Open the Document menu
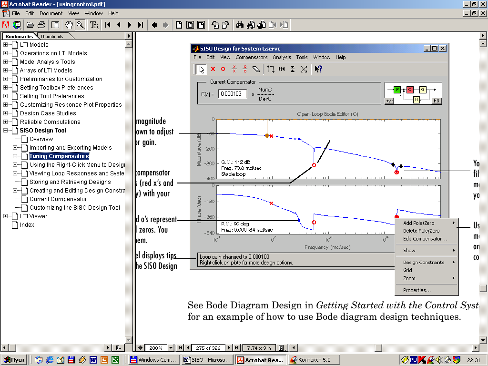This screenshot has width=488, height=366. click(51, 13)
